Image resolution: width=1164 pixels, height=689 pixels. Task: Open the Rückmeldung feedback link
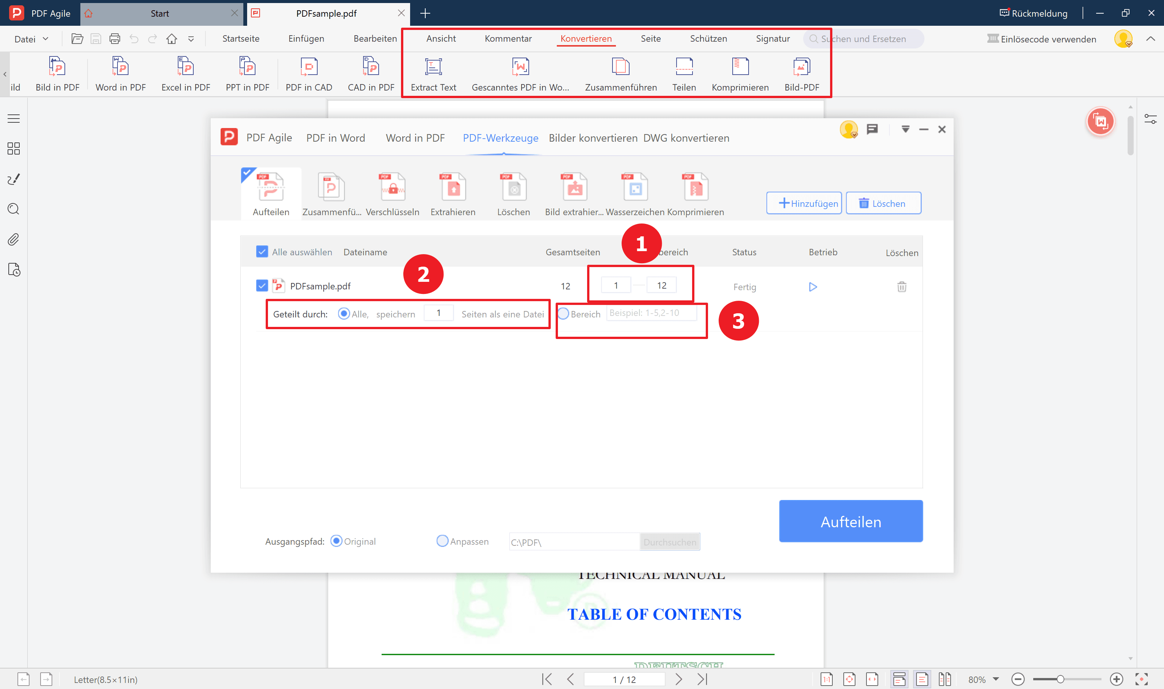1033,13
